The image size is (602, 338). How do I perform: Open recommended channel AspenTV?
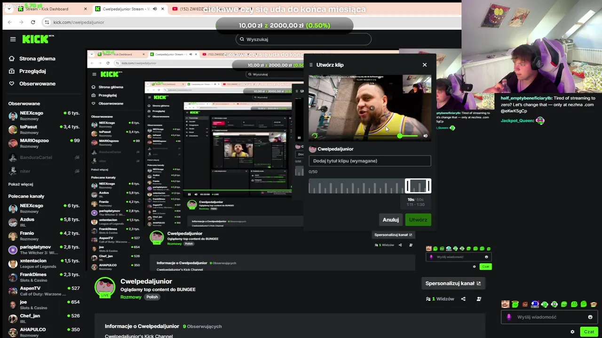coord(44,291)
